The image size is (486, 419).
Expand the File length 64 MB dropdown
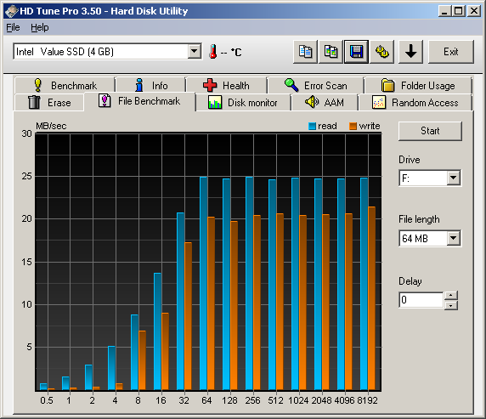pos(454,238)
